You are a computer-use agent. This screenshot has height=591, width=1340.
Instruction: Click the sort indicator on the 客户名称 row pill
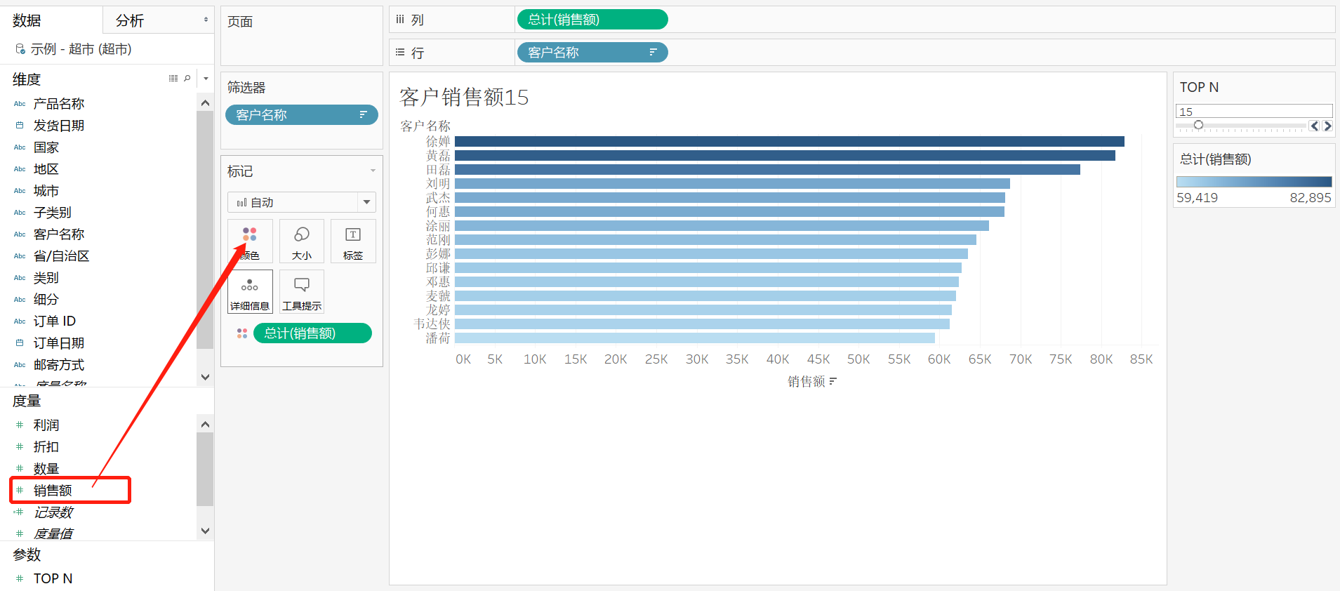(x=653, y=52)
